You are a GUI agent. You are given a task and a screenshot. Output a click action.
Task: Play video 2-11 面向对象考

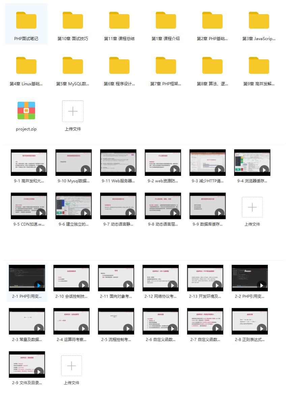[x=116, y=278]
